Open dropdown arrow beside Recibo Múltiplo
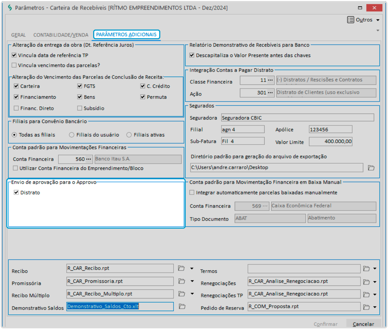 (192, 294)
